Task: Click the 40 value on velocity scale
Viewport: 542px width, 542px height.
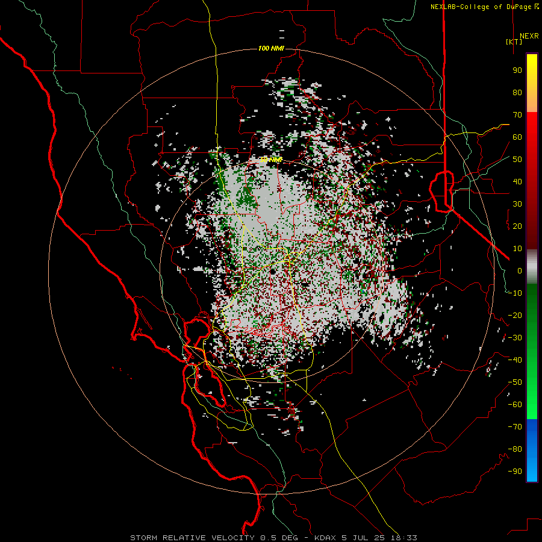Action: pos(517,182)
